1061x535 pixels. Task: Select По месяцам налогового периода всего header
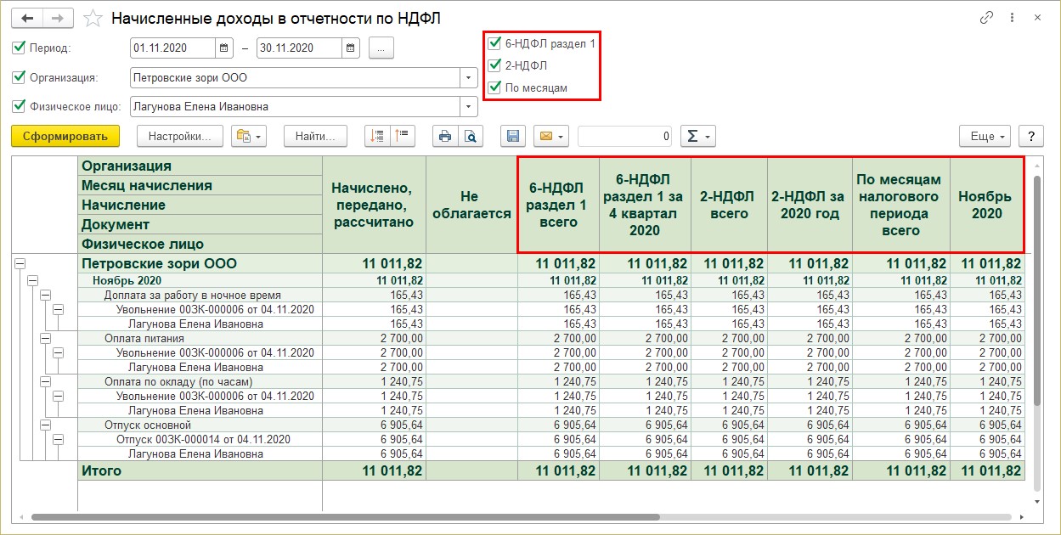coord(900,205)
